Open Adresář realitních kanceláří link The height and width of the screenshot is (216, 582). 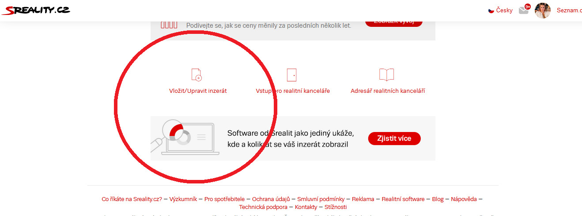click(x=388, y=91)
